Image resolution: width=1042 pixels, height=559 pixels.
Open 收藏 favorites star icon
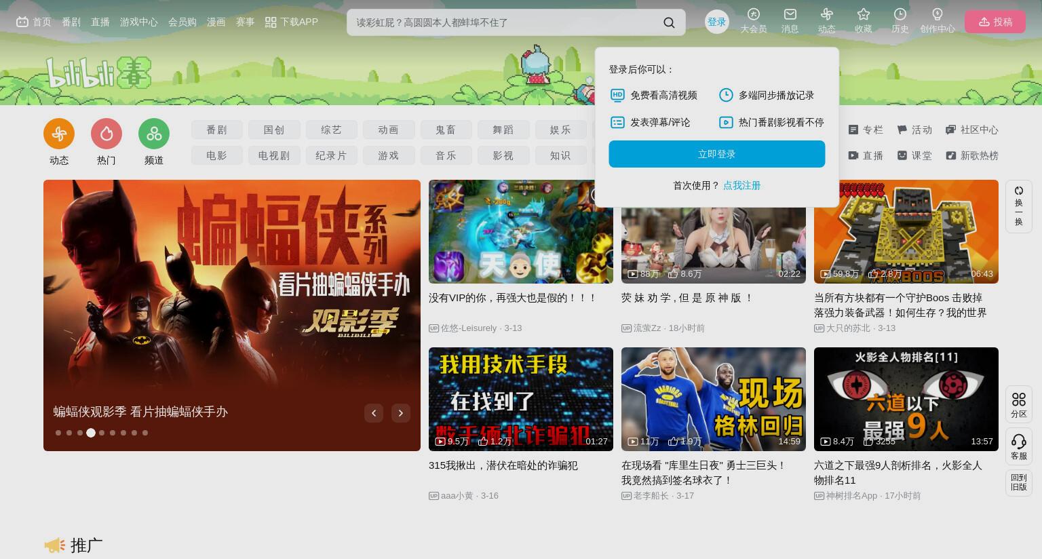863,14
